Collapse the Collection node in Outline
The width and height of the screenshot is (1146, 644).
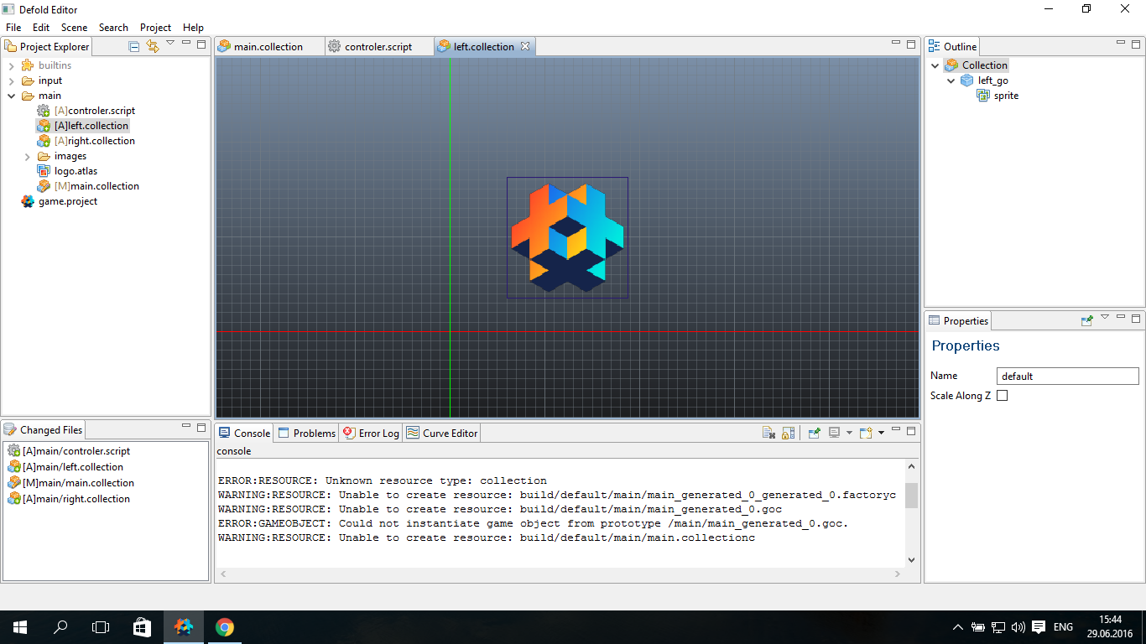click(935, 65)
